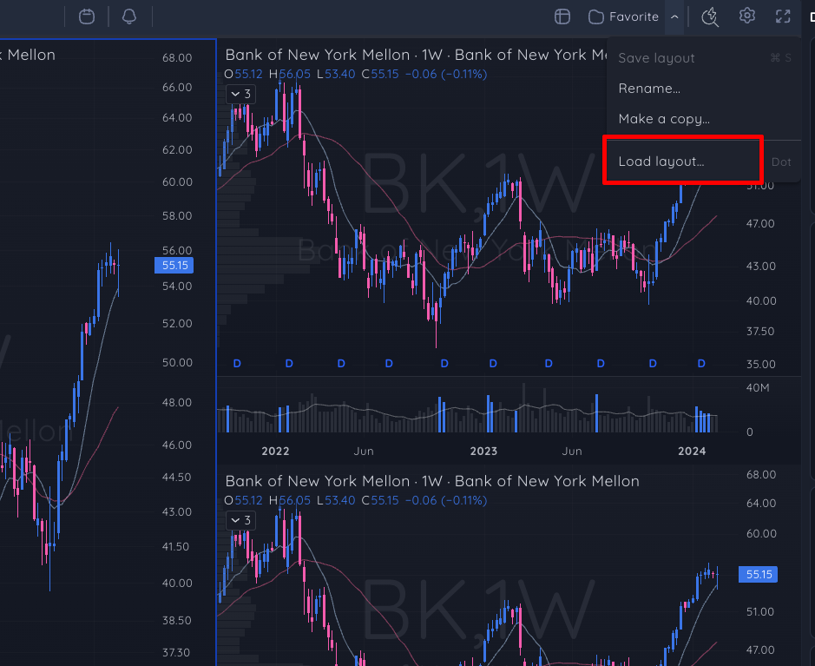The width and height of the screenshot is (815, 666).
Task: Collapse the layout menu with the chevron arrow
Action: pyautogui.click(x=674, y=16)
